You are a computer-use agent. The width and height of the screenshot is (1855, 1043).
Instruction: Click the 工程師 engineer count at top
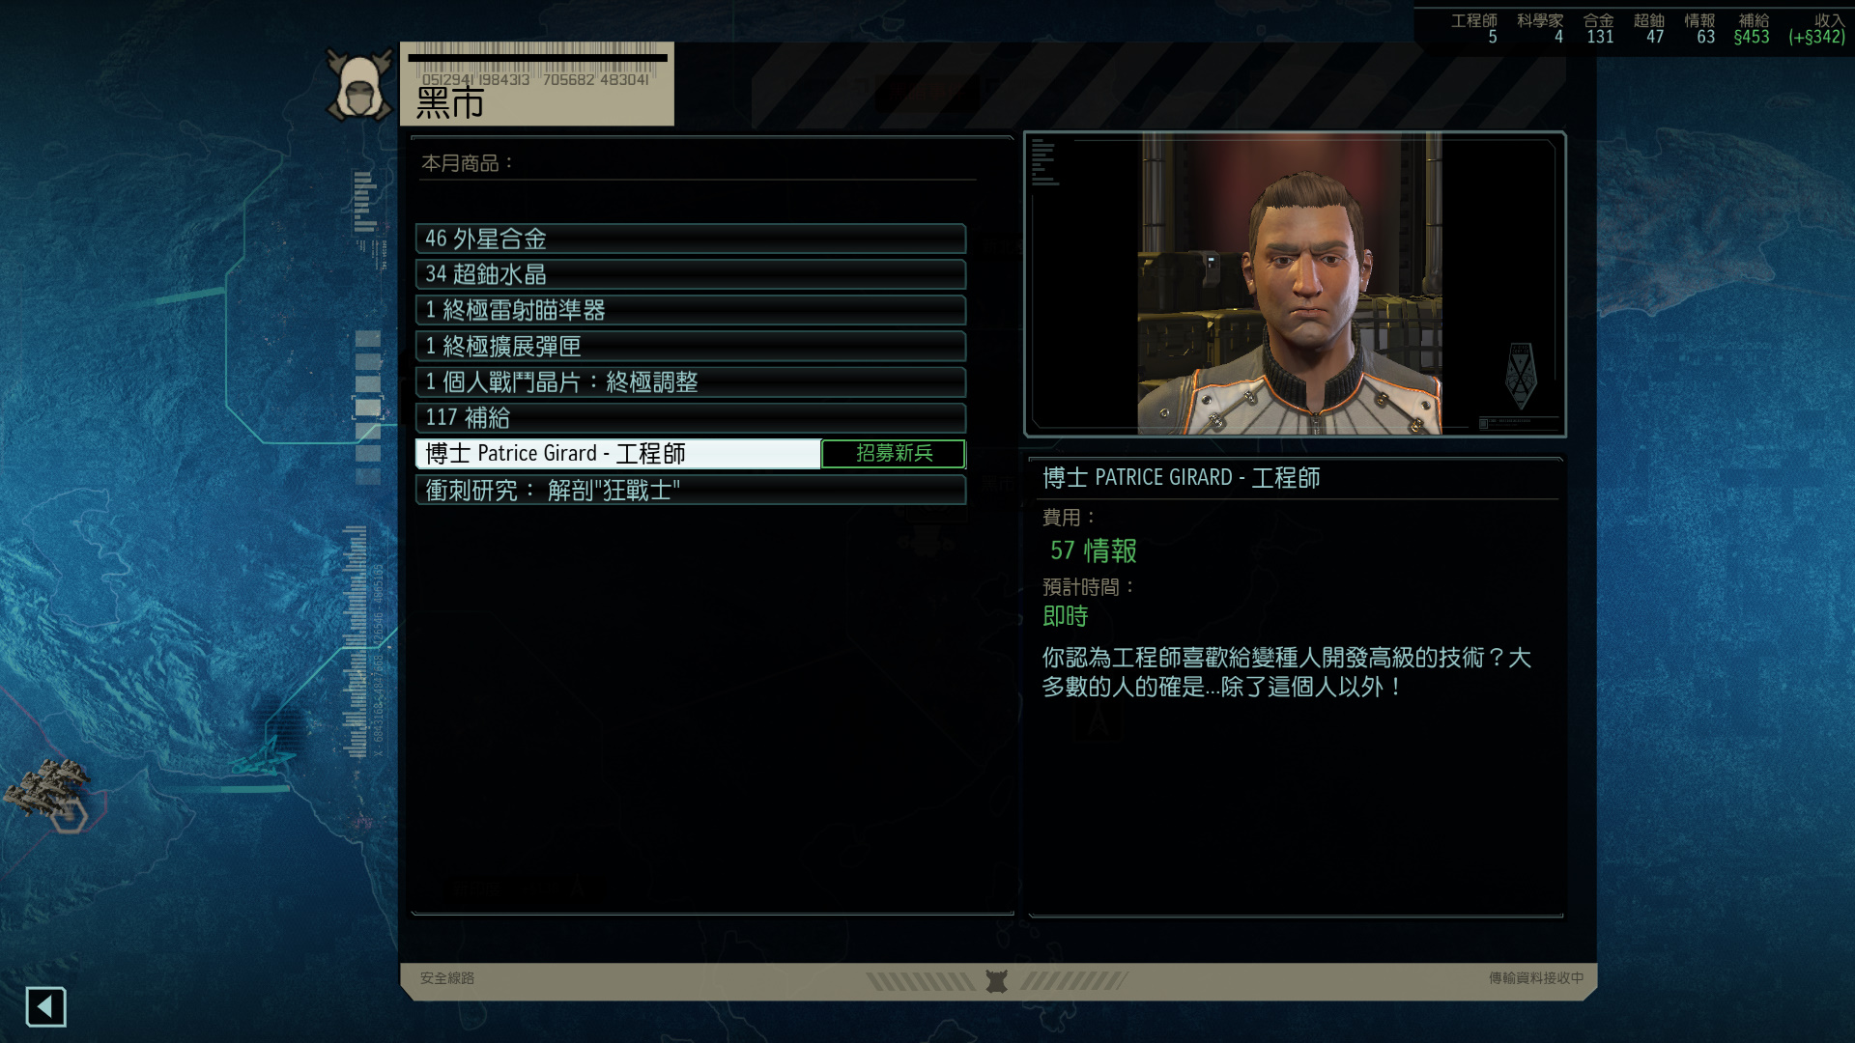pos(1474,29)
